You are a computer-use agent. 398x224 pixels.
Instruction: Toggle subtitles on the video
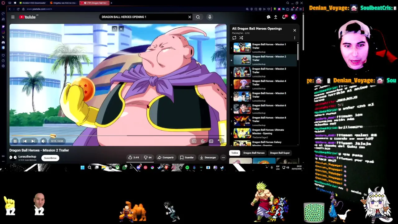194,141
